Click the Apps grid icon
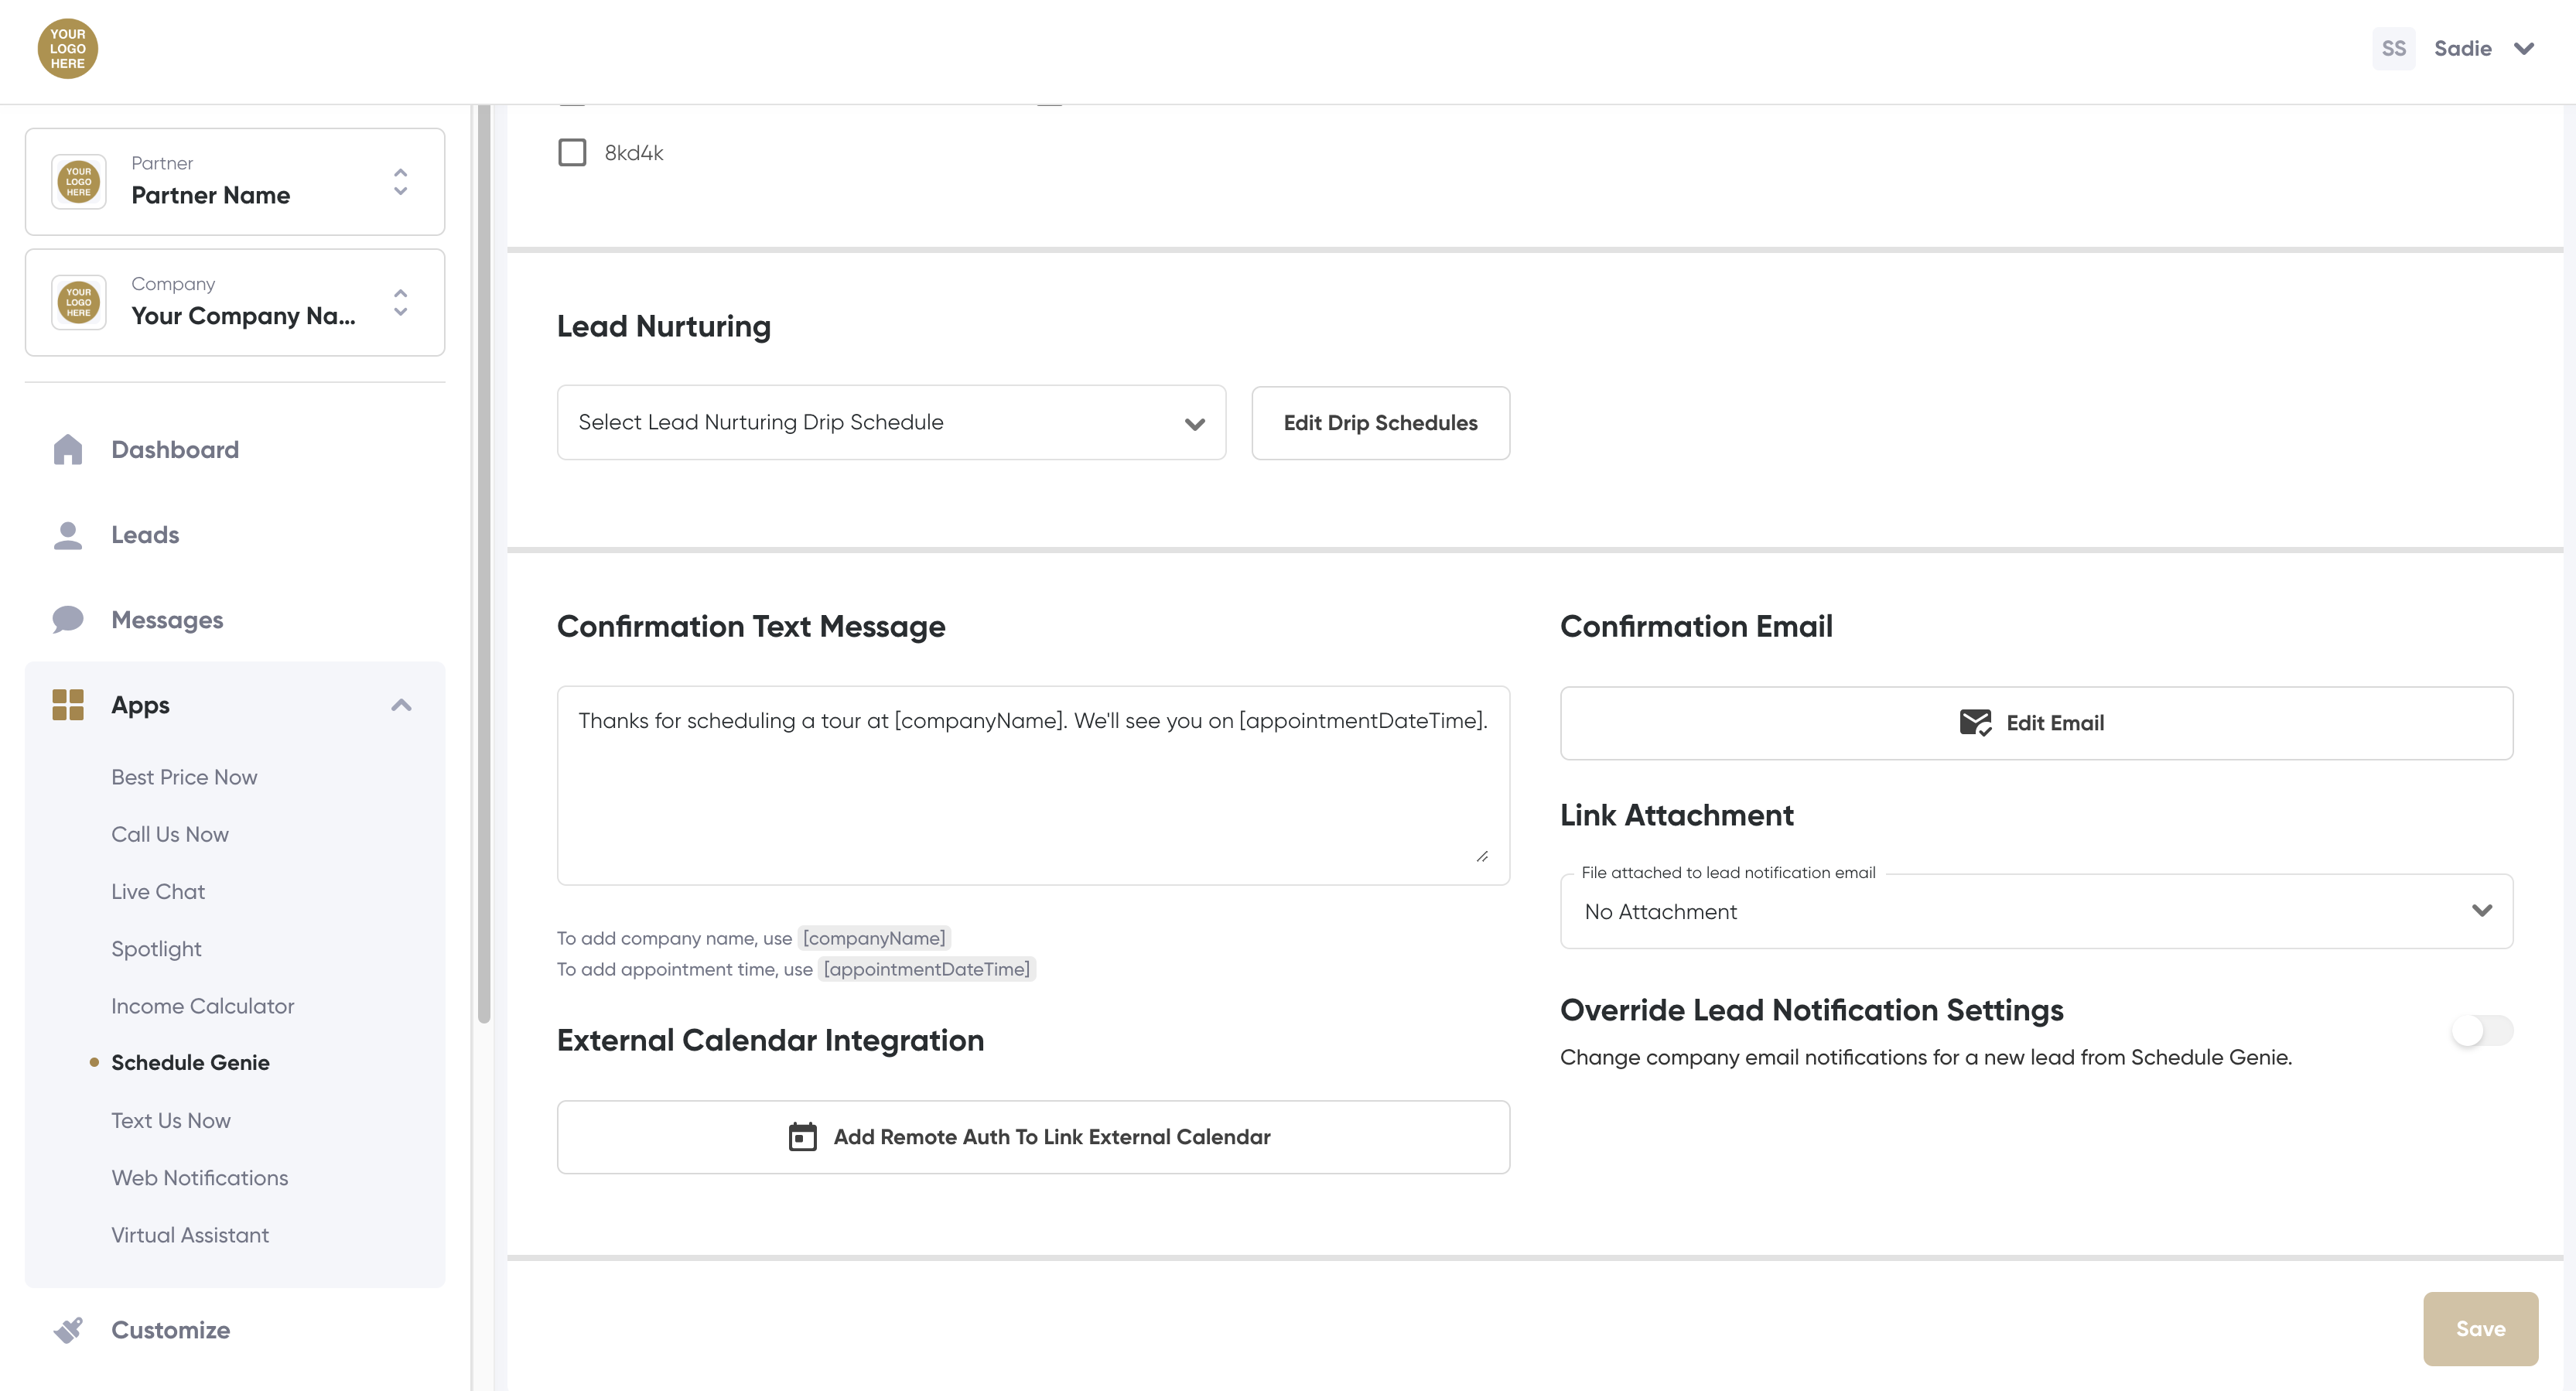Screen dimensions: 2576x1391 (67, 705)
